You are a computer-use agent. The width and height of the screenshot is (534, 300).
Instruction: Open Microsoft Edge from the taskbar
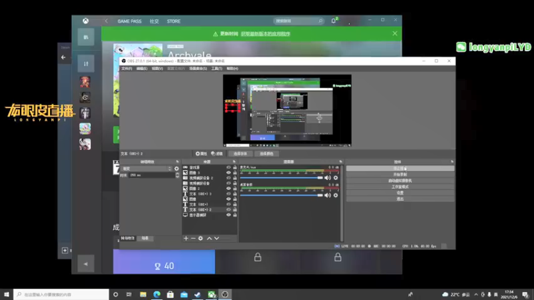point(157,295)
